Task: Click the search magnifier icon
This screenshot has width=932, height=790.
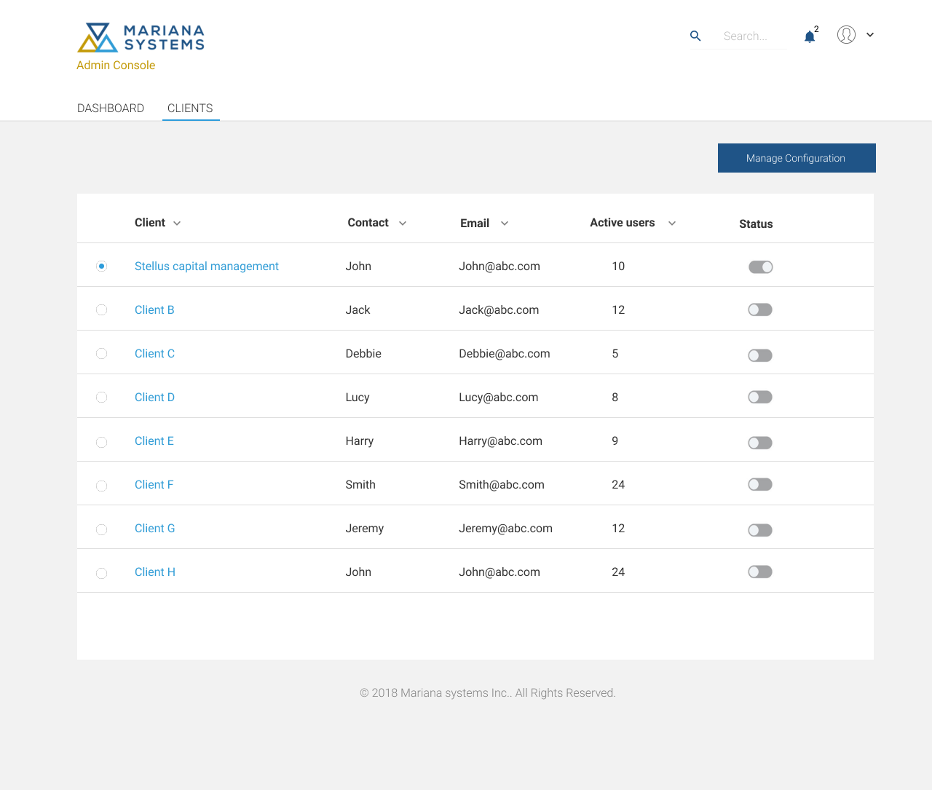Action: coord(695,36)
